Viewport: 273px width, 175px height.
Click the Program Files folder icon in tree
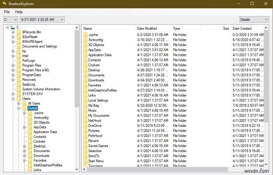19,65
